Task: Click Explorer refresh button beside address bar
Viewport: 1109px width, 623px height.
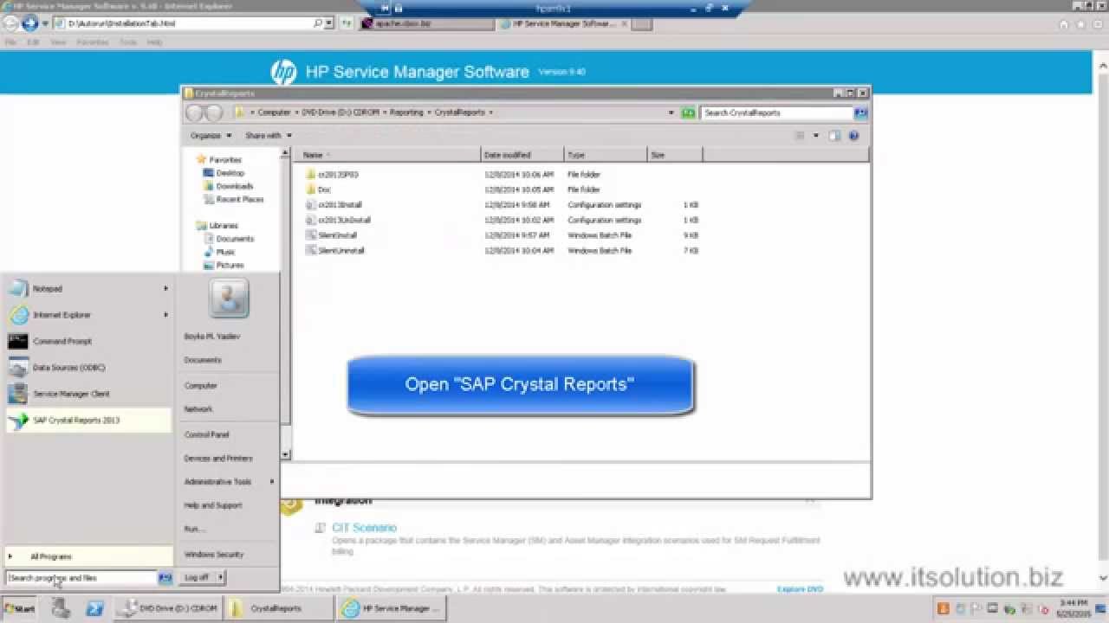Action: point(688,112)
